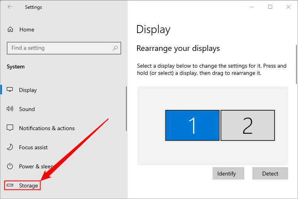
Task: Select the Focus assist moon icon
Action: tap(10, 147)
